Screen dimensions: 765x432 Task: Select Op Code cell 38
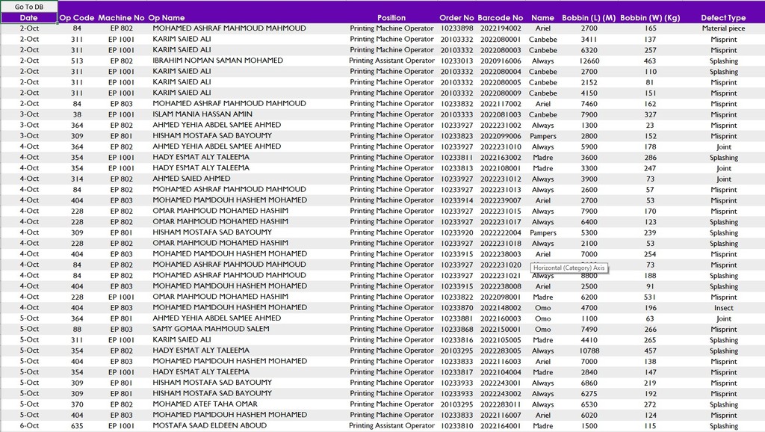tap(77, 114)
